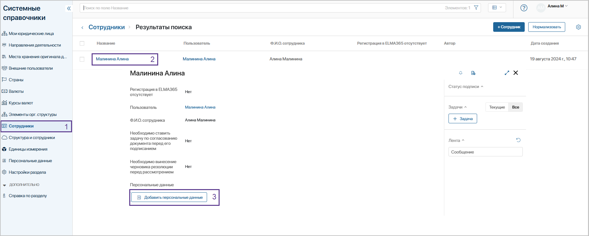Click the search filter funnel icon
Screen dimensions: 589x236
tap(476, 8)
